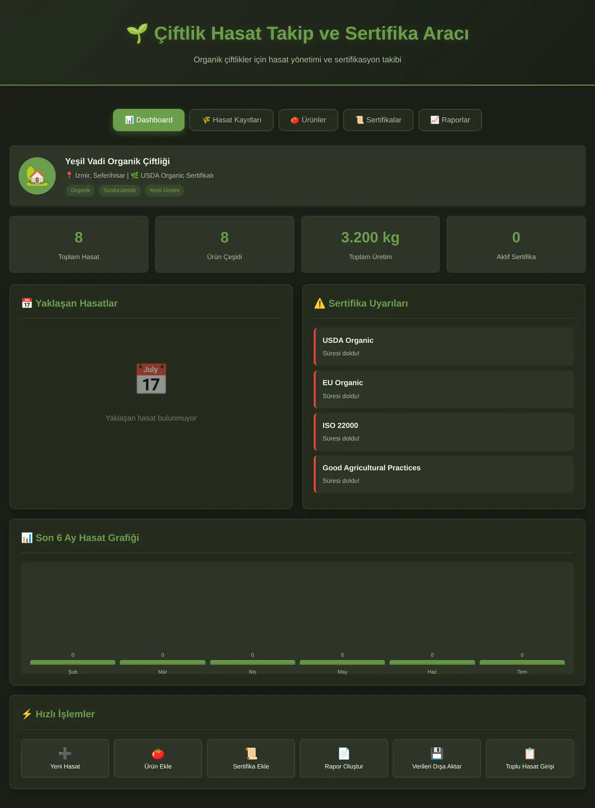The width and height of the screenshot is (595, 808).
Task: Click the Nis bar in the harvest chart
Action: [x=252, y=663]
